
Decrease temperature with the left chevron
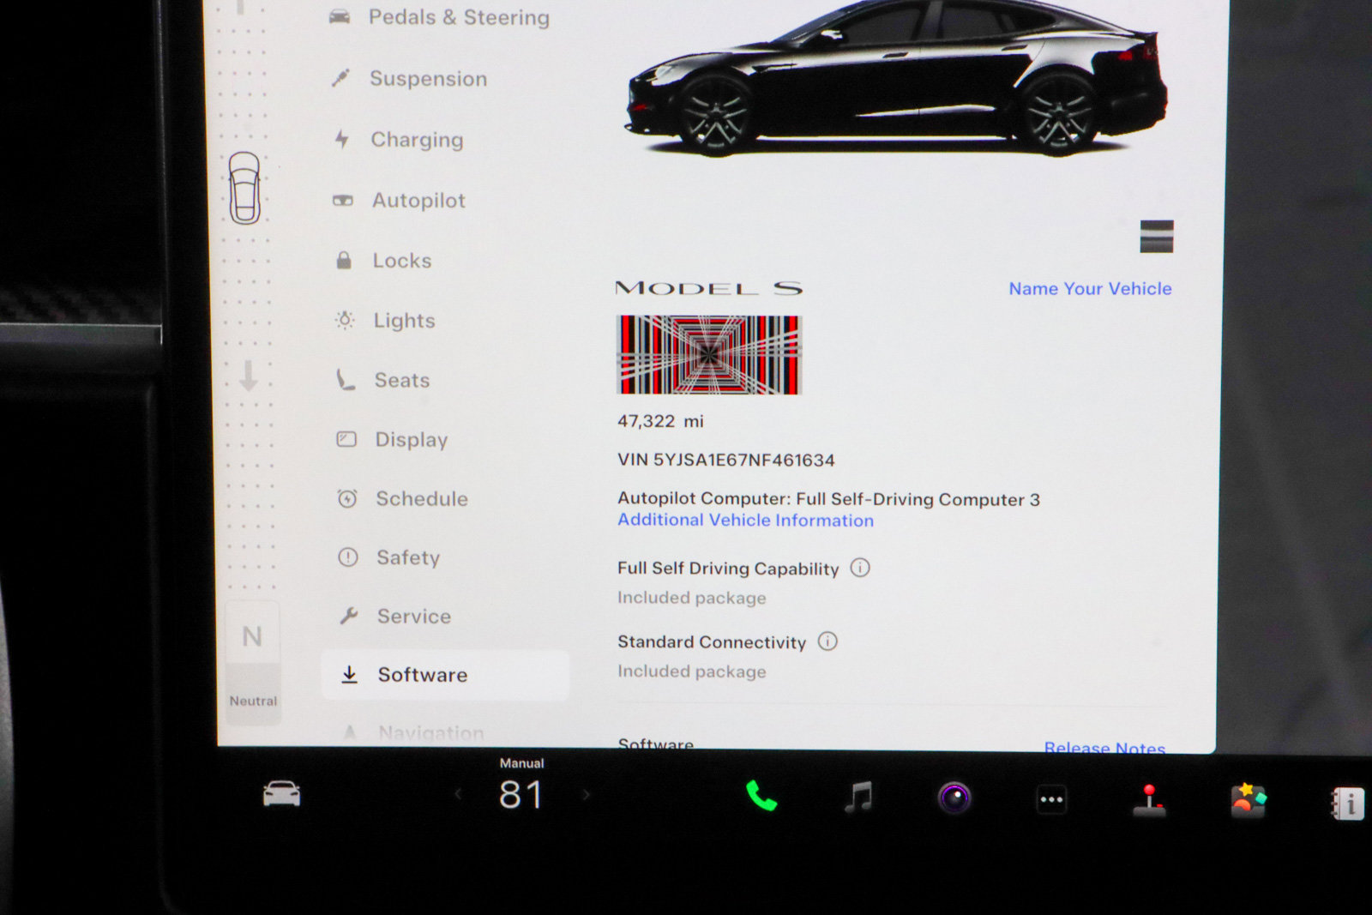[460, 796]
